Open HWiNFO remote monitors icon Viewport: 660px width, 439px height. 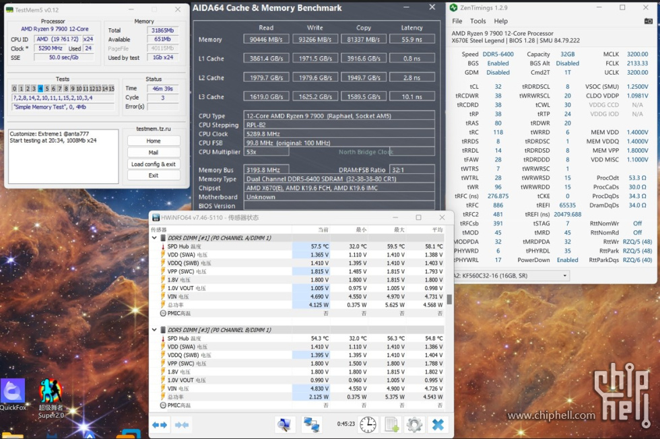[x=311, y=425]
